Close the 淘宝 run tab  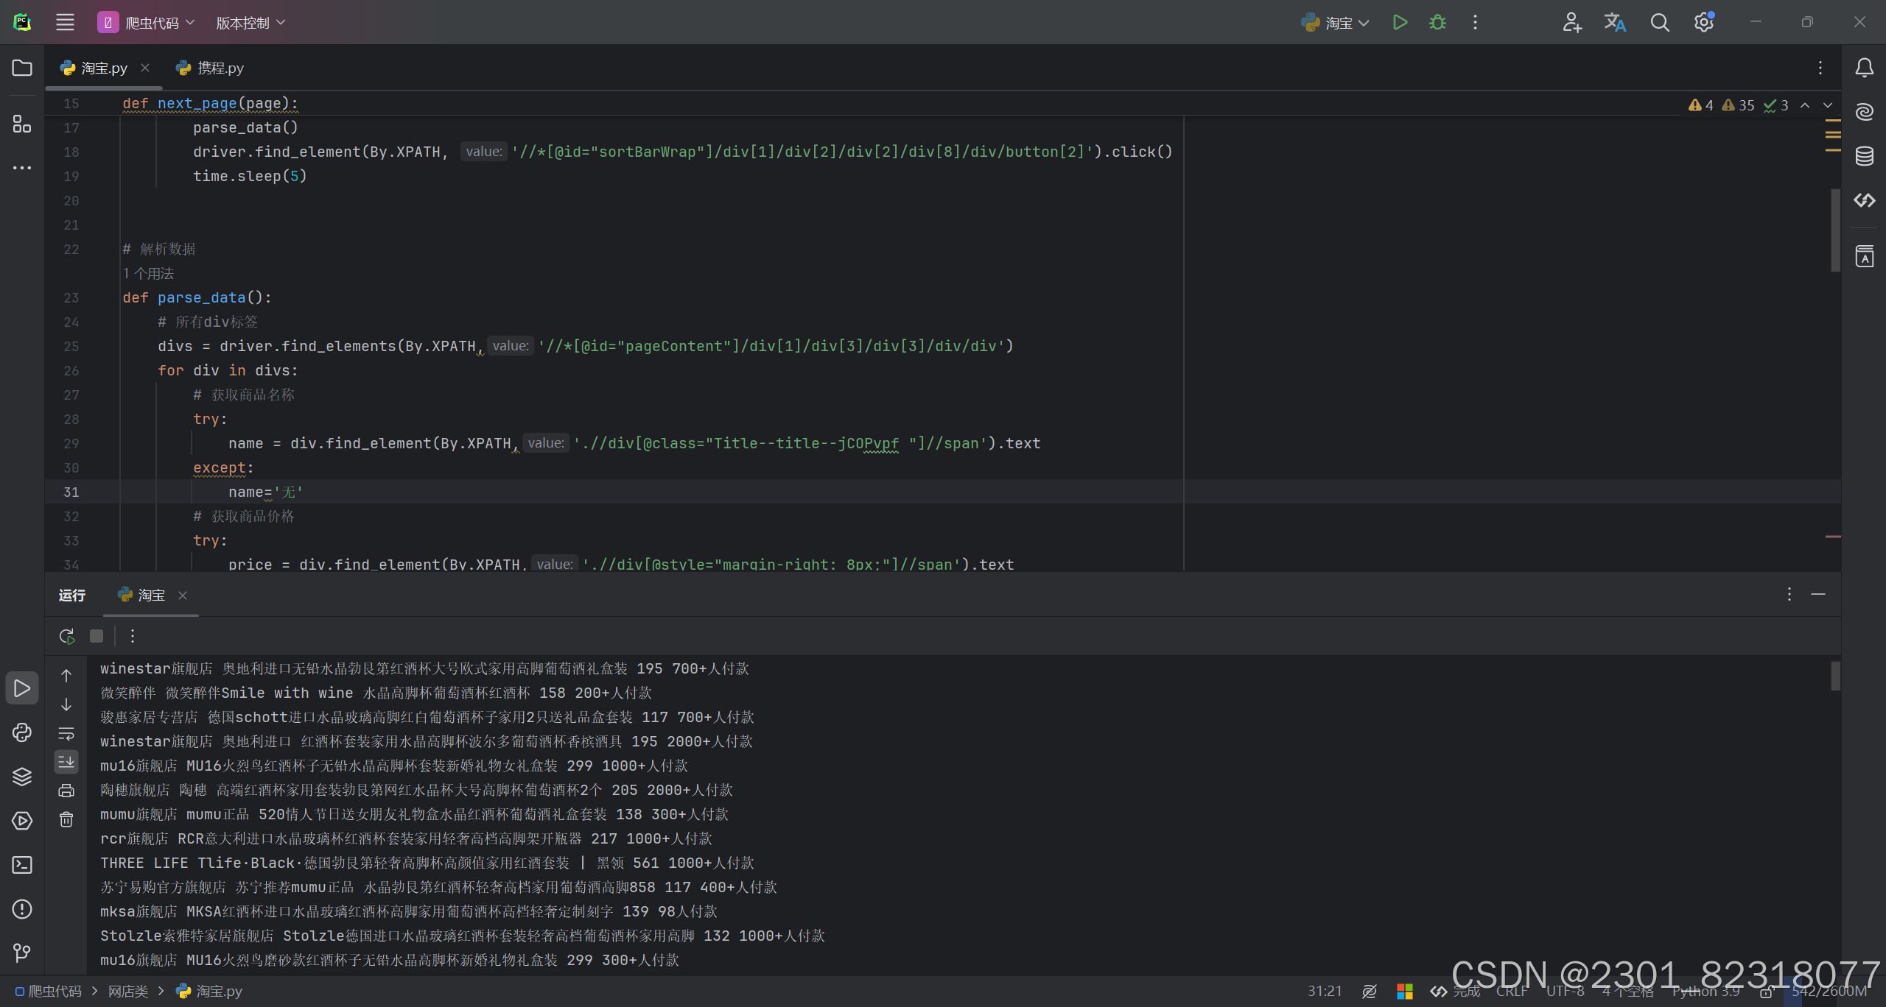183,596
